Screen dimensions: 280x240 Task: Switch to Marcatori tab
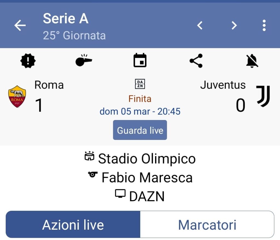207,225
